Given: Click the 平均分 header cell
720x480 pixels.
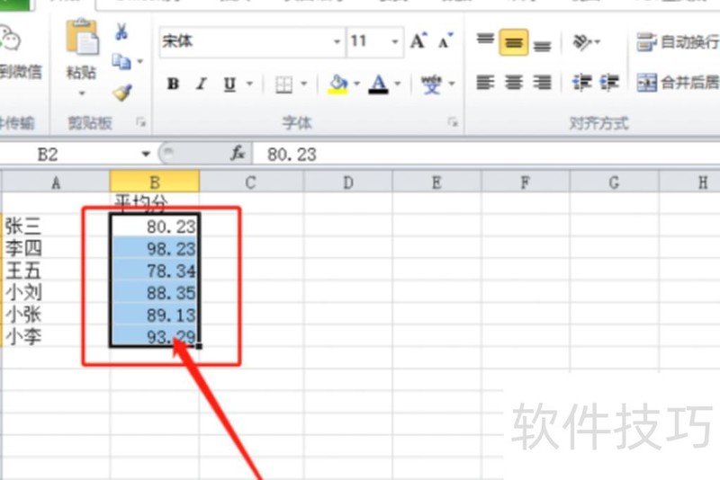Looking at the screenshot, I should tap(155, 203).
